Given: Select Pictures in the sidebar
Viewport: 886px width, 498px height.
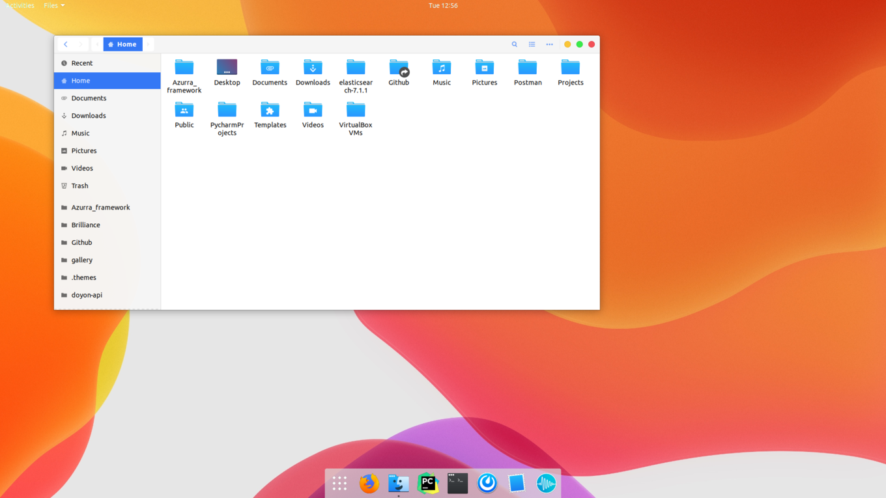Looking at the screenshot, I should [x=107, y=151].
